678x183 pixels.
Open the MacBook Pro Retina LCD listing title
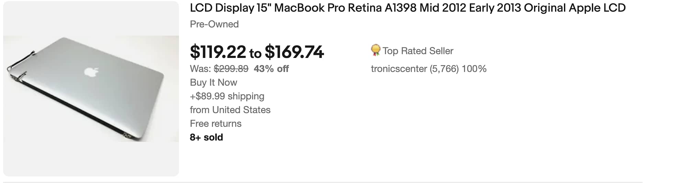(x=407, y=8)
